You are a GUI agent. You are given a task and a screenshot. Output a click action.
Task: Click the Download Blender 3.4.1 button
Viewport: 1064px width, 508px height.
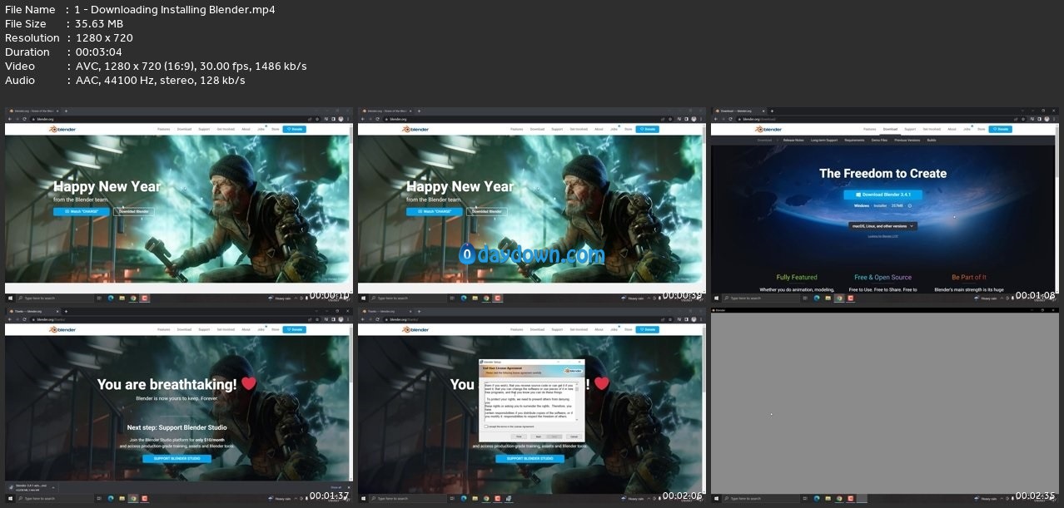pyautogui.click(x=883, y=195)
